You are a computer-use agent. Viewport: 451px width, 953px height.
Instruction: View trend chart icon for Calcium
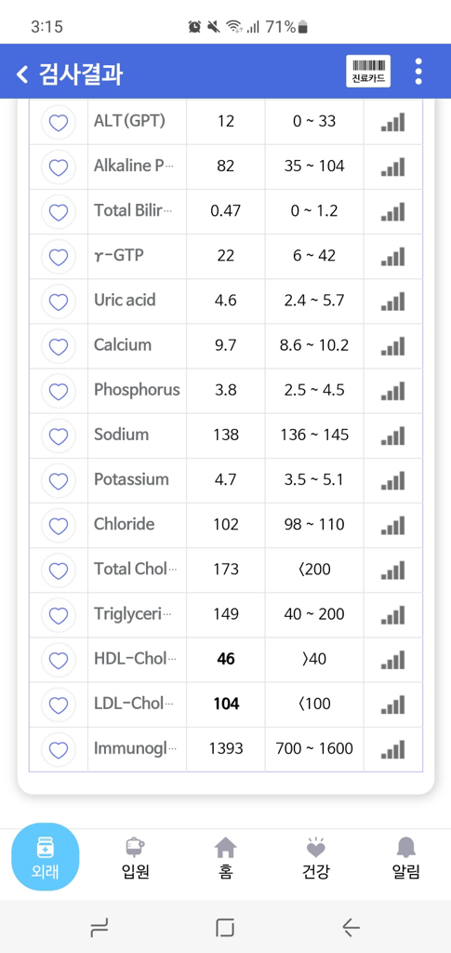(x=392, y=346)
